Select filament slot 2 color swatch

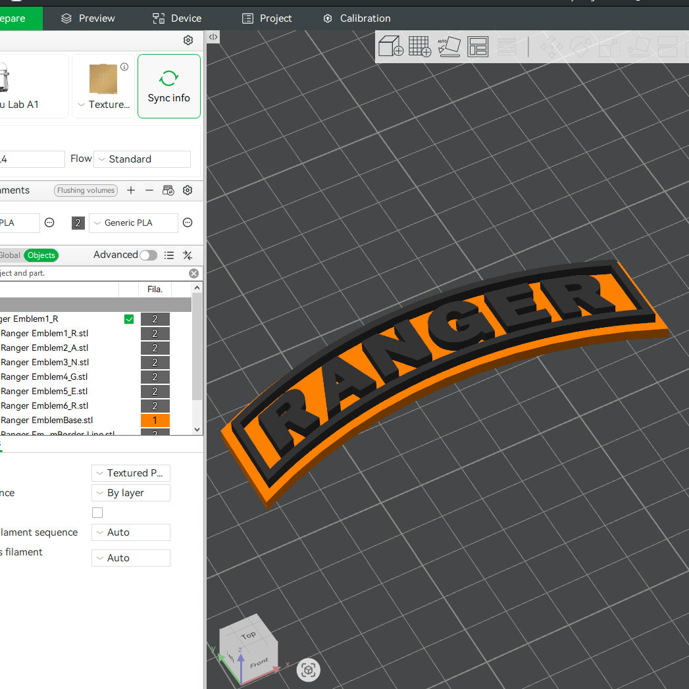(x=78, y=222)
